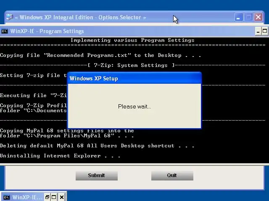Screen dimensions: 269x201
Task: Click the Quit button in Options Selector
Action: (172, 175)
